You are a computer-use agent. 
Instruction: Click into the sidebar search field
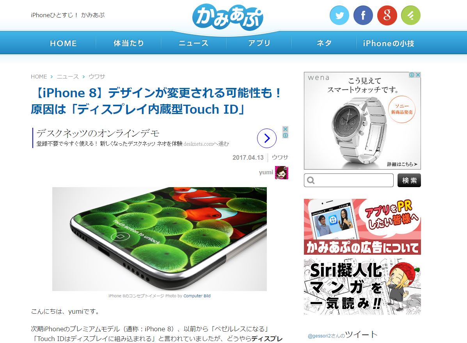tap(349, 180)
